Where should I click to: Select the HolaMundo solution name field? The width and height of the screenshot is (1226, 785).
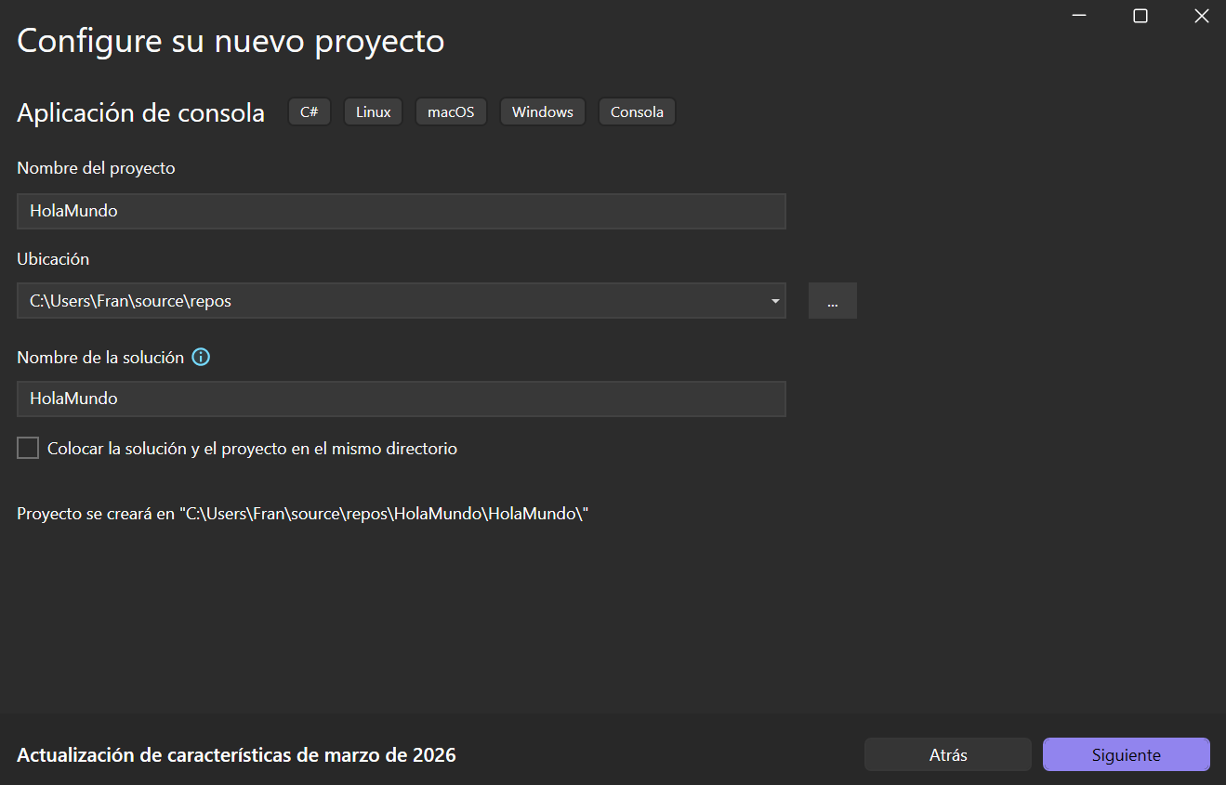[401, 399]
